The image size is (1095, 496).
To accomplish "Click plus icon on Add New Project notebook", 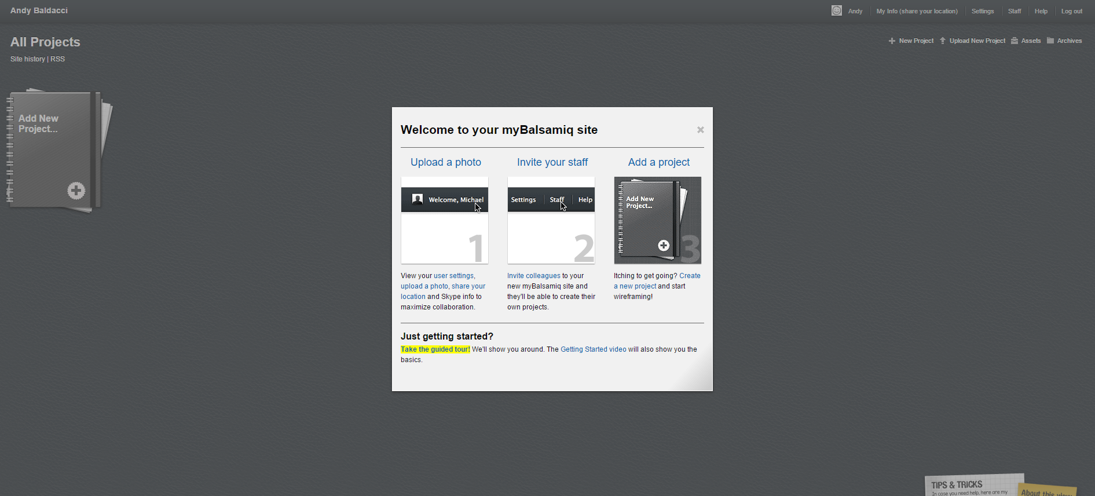I will pyautogui.click(x=76, y=191).
